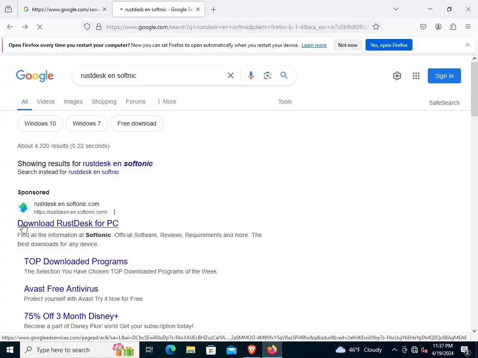Open corrected query rustdesk en softonic

click(x=118, y=164)
